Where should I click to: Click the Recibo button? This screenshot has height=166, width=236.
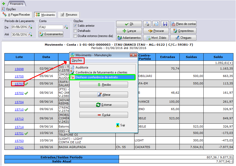(x=104, y=85)
